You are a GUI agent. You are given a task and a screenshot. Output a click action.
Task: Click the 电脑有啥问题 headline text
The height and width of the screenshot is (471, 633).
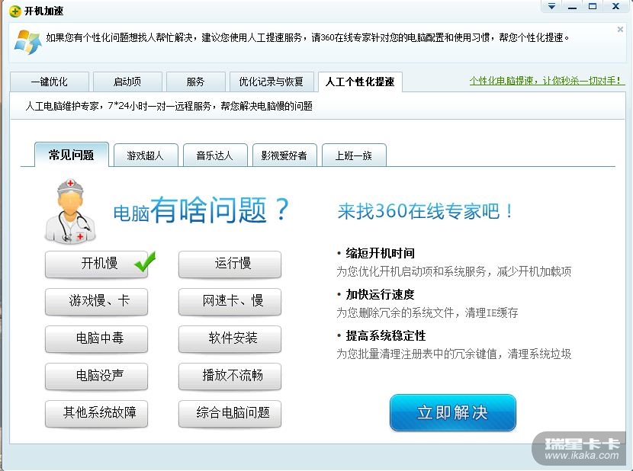click(x=201, y=210)
